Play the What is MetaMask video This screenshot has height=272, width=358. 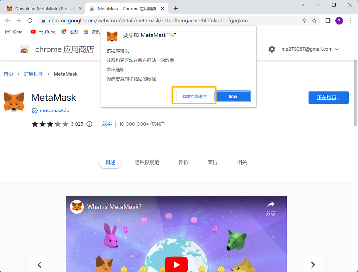click(176, 264)
